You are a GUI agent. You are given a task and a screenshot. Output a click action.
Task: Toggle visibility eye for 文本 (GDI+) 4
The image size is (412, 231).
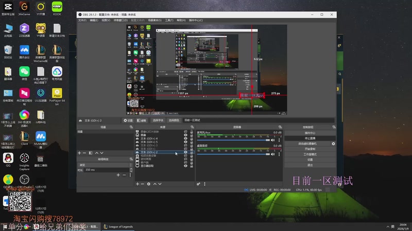point(185,139)
